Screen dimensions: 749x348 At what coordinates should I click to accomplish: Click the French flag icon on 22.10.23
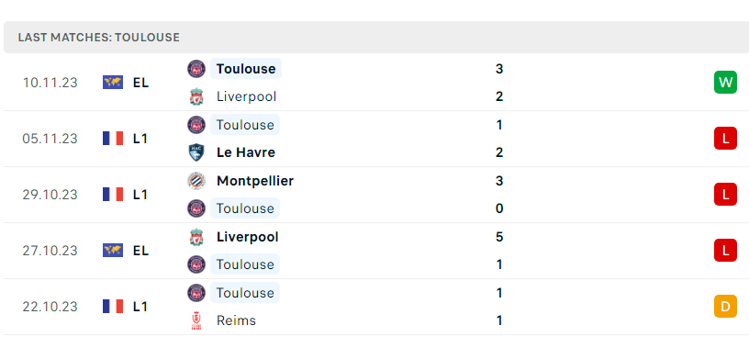(x=113, y=307)
